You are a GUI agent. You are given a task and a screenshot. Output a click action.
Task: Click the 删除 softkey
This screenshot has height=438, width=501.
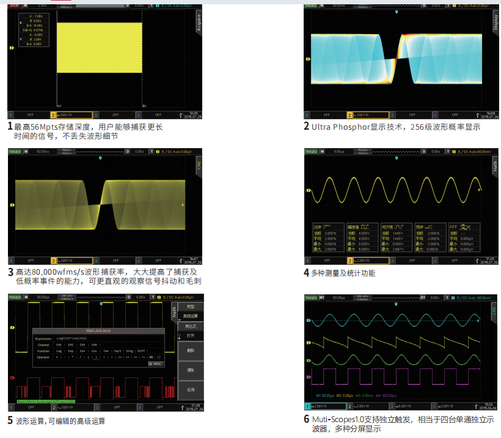(191, 351)
